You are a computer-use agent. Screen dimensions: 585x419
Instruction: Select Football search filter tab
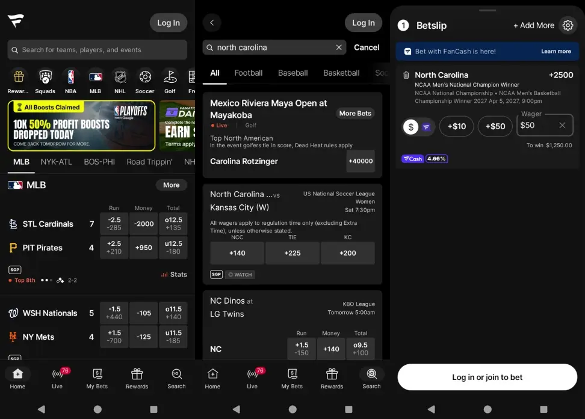pyautogui.click(x=249, y=73)
